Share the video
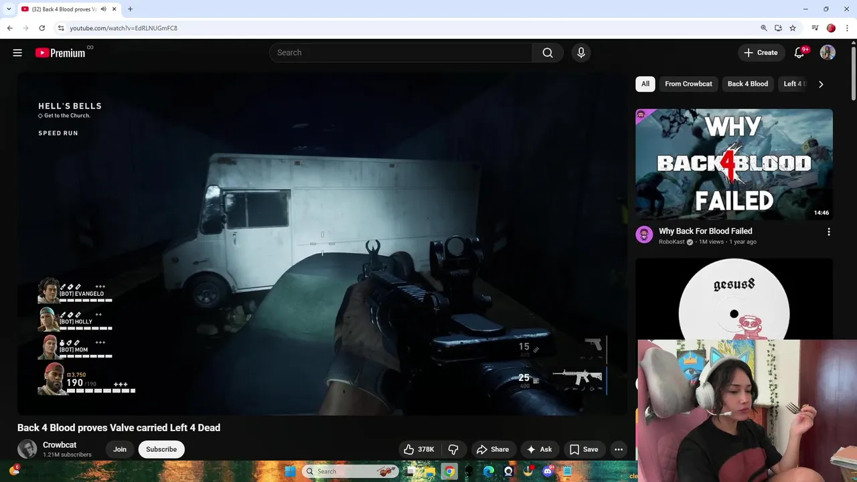 [x=493, y=449]
